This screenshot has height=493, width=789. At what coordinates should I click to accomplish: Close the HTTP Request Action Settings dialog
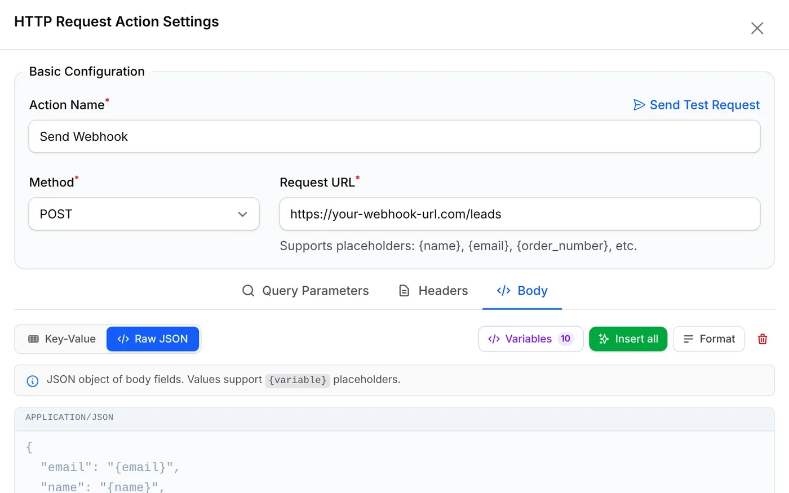(757, 28)
